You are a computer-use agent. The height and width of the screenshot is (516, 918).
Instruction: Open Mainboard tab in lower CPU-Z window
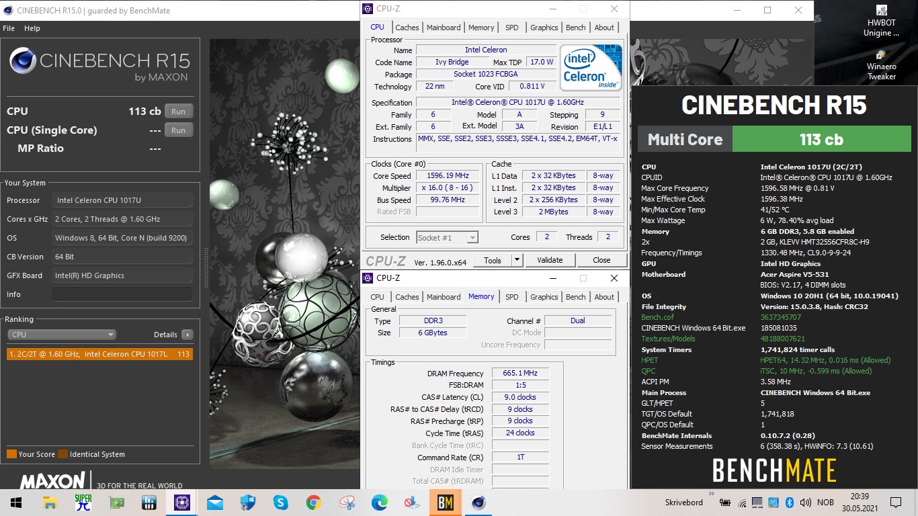point(444,297)
